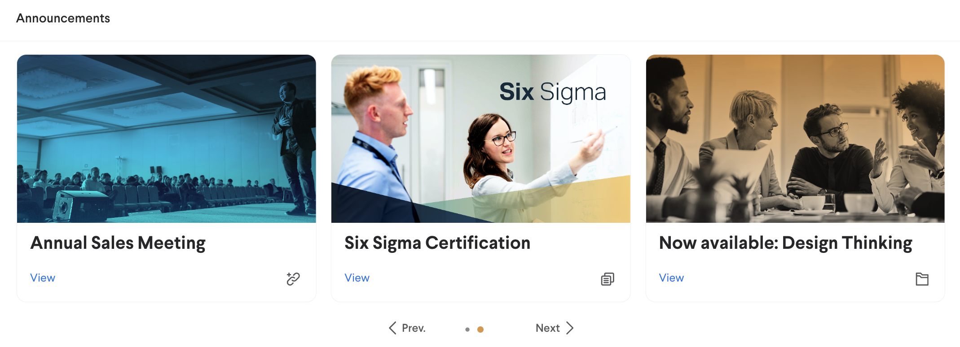Viewport: 960px width, 347px height.
Task: Open View link for Annual Sales Meeting
Action: click(x=43, y=278)
